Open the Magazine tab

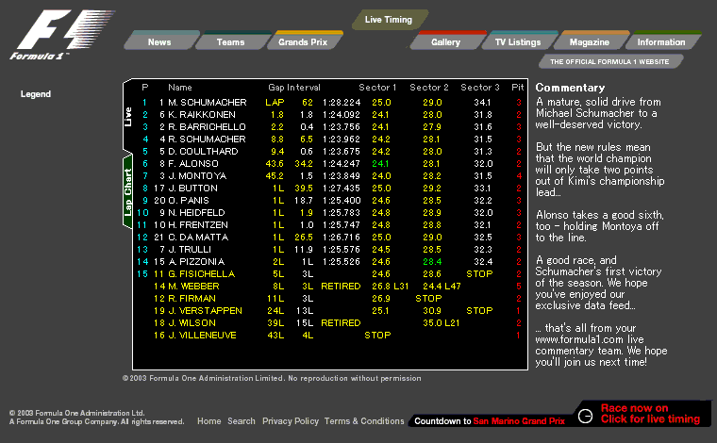coord(590,42)
